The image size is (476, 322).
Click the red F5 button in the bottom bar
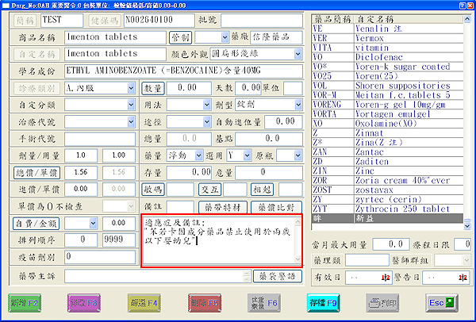pyautogui.click(x=203, y=302)
